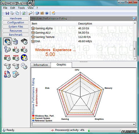The width and height of the screenshot is (139, 134).
Task: Select the Gaming Texture row text
Action: tap(45, 37)
